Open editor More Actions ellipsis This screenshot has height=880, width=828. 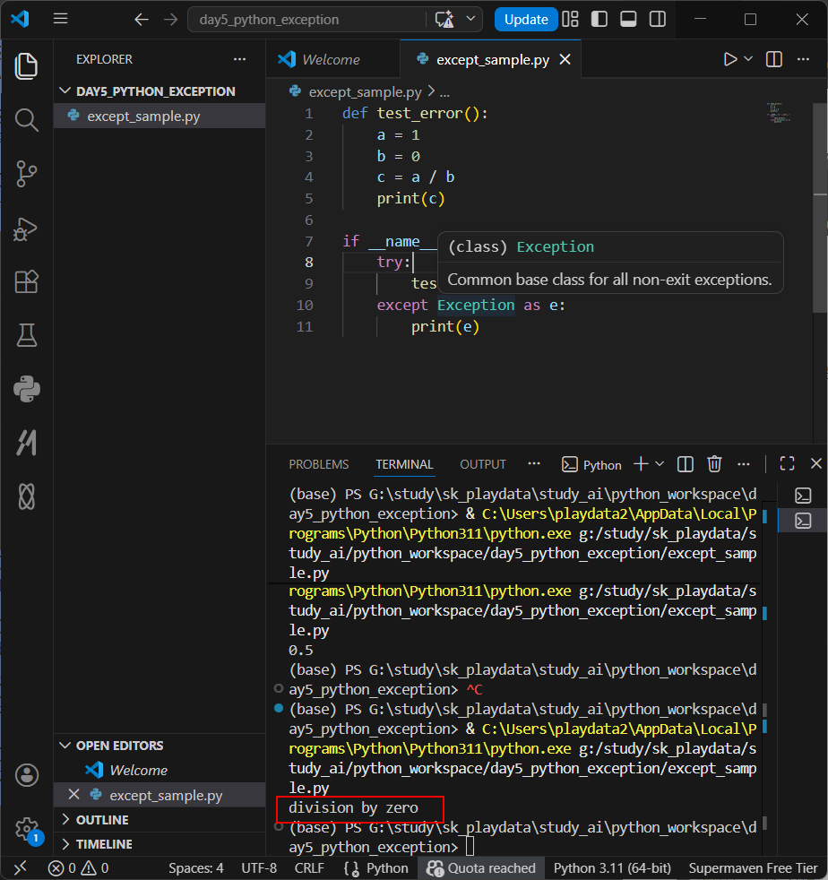[x=803, y=59]
